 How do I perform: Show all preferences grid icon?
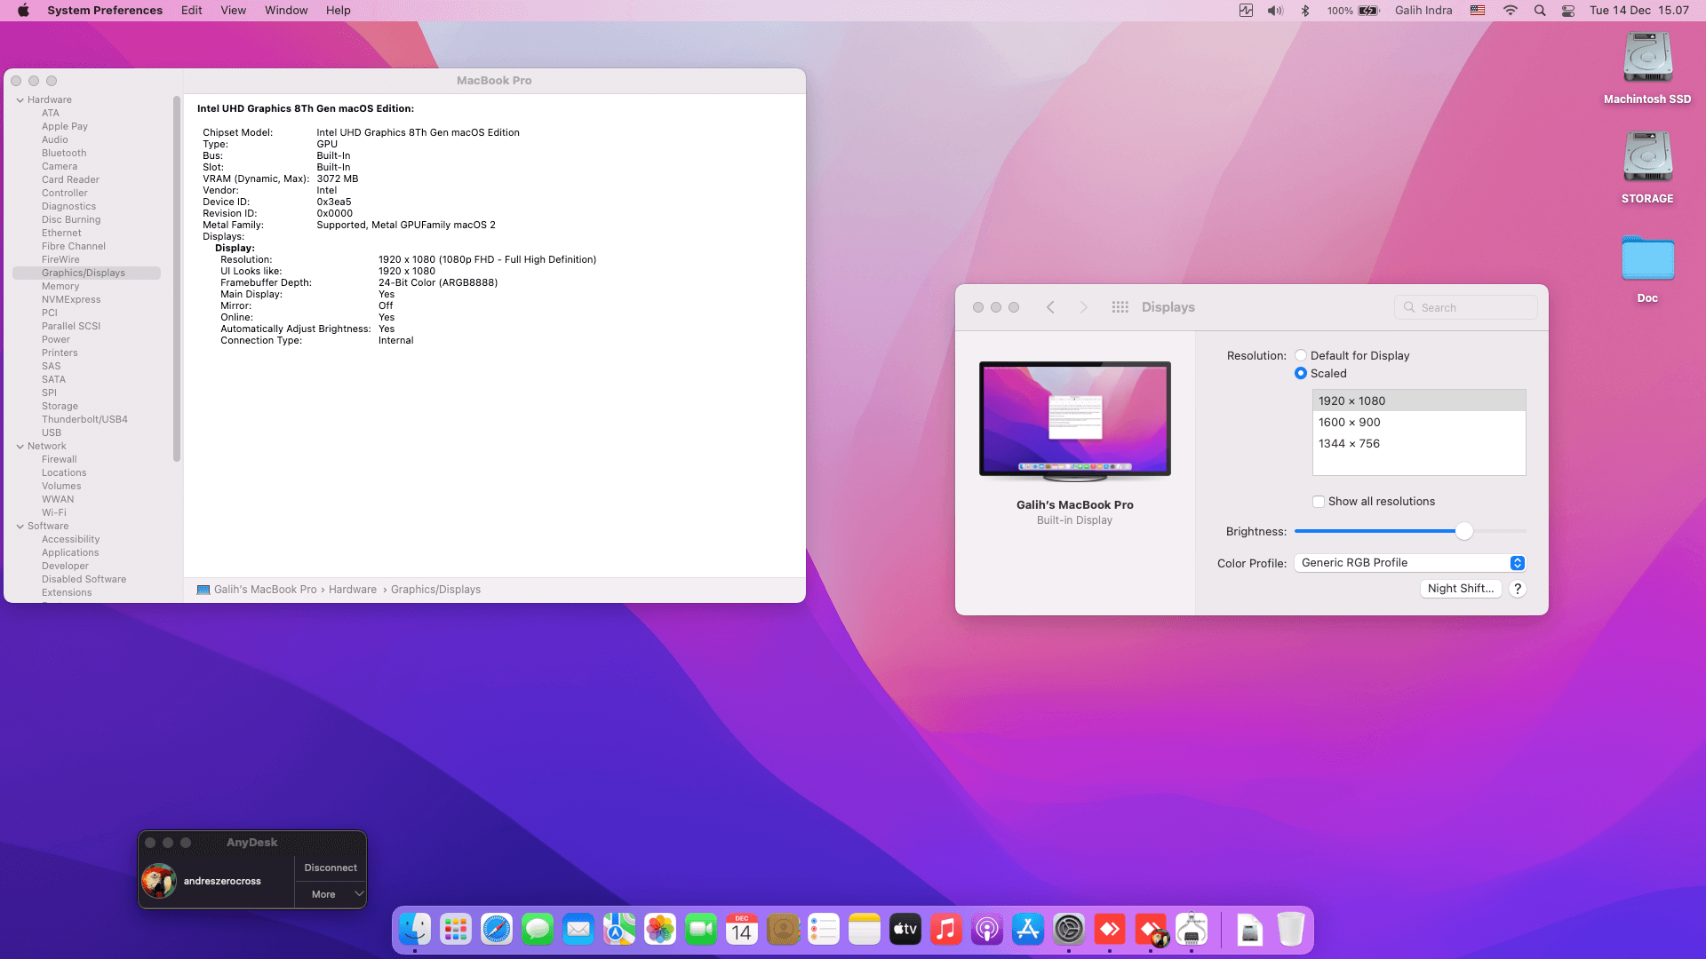[x=1120, y=307]
